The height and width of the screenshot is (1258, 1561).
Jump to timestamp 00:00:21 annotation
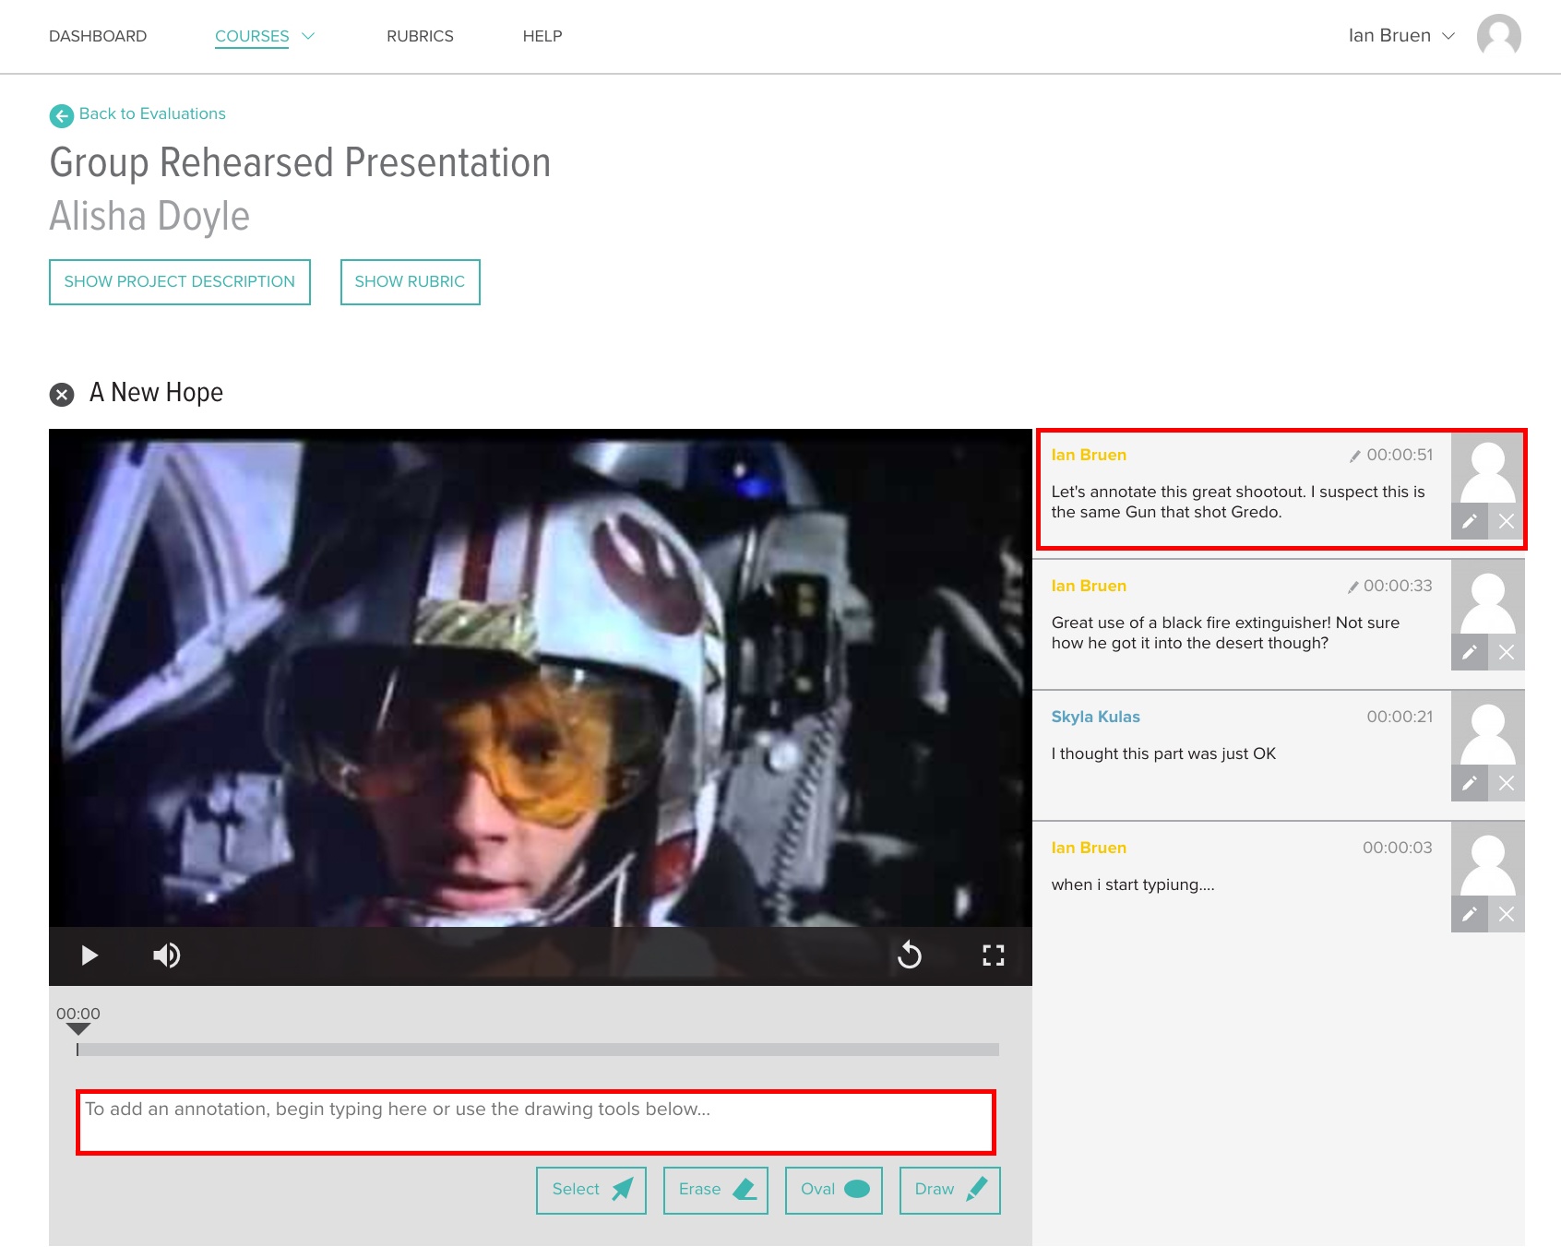1400,717
